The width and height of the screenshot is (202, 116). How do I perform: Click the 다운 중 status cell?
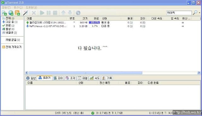pos(105,26)
